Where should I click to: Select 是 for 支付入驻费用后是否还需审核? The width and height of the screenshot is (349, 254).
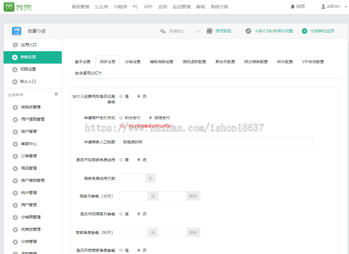pos(121,97)
